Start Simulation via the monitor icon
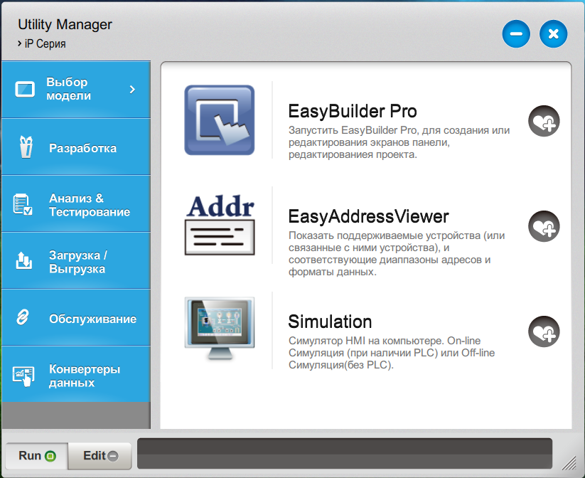 pos(220,329)
